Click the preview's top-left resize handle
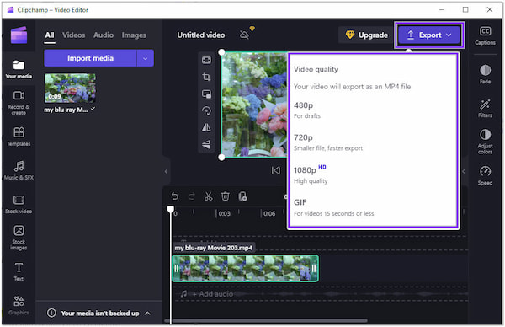 [221, 52]
